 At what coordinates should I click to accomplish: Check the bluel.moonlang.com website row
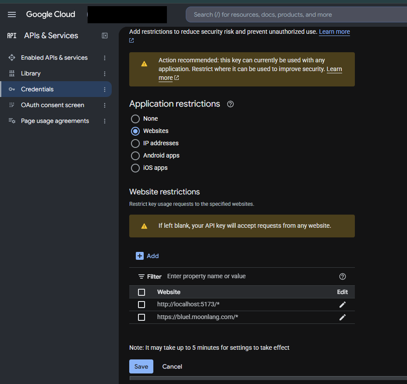pyautogui.click(x=142, y=317)
